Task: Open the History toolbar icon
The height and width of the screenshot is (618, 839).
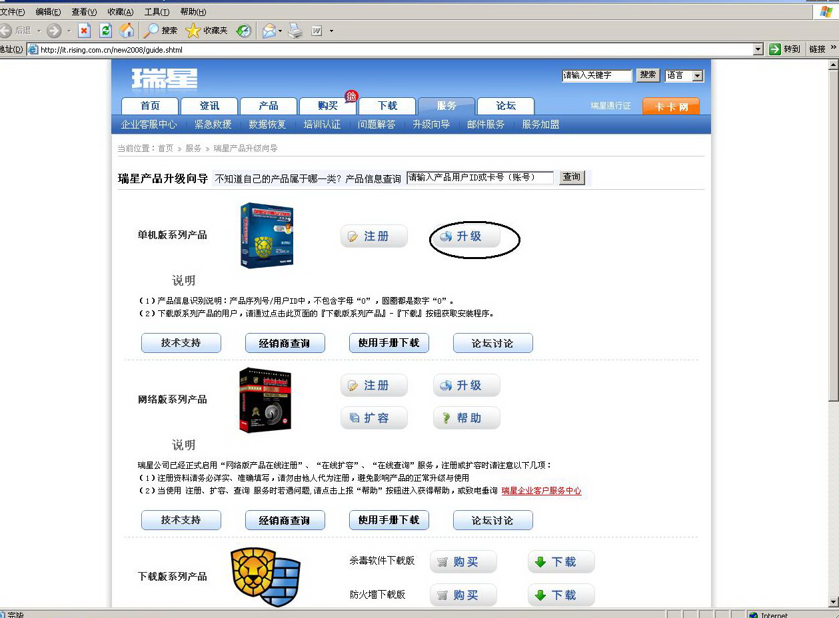Action: [x=245, y=31]
